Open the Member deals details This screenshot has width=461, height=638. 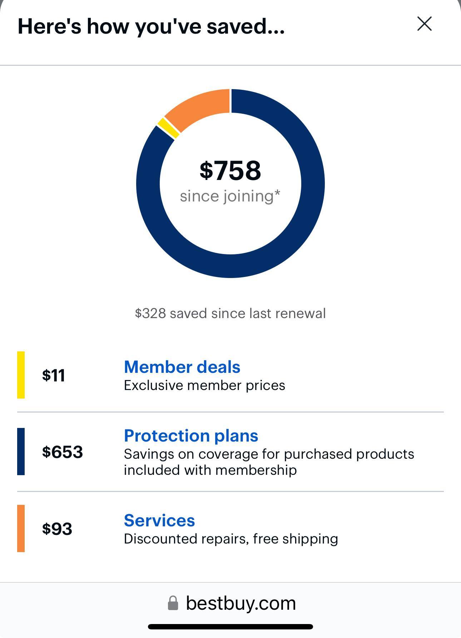click(x=182, y=366)
